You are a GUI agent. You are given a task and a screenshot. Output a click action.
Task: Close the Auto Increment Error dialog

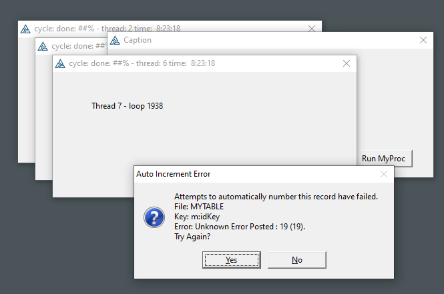click(383, 174)
